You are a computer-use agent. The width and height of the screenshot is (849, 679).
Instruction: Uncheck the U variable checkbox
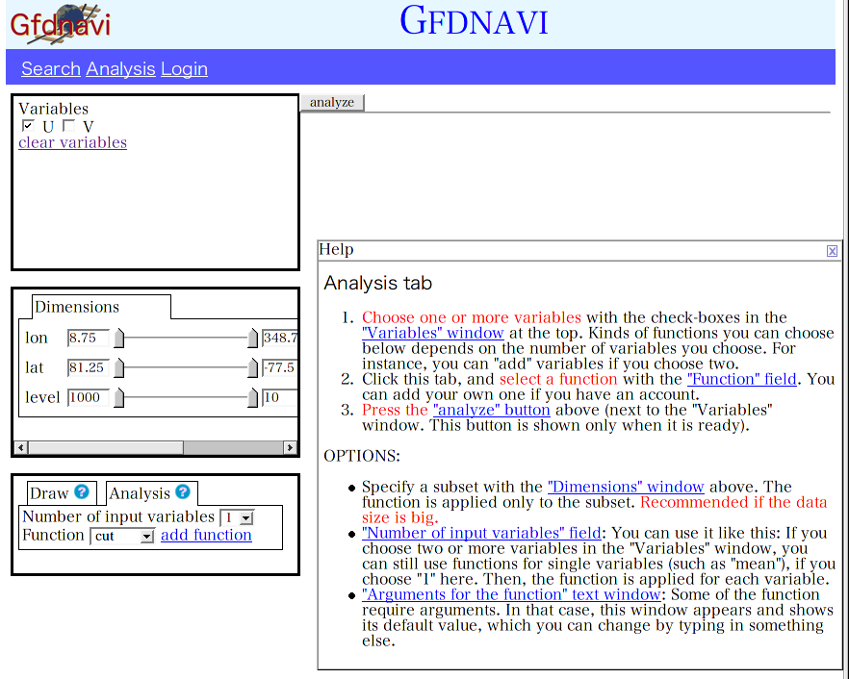coord(28,126)
